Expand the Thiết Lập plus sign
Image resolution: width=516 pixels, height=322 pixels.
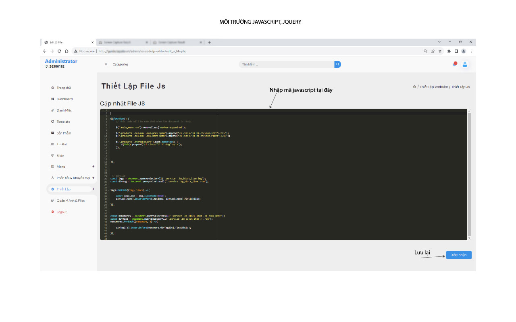(93, 189)
